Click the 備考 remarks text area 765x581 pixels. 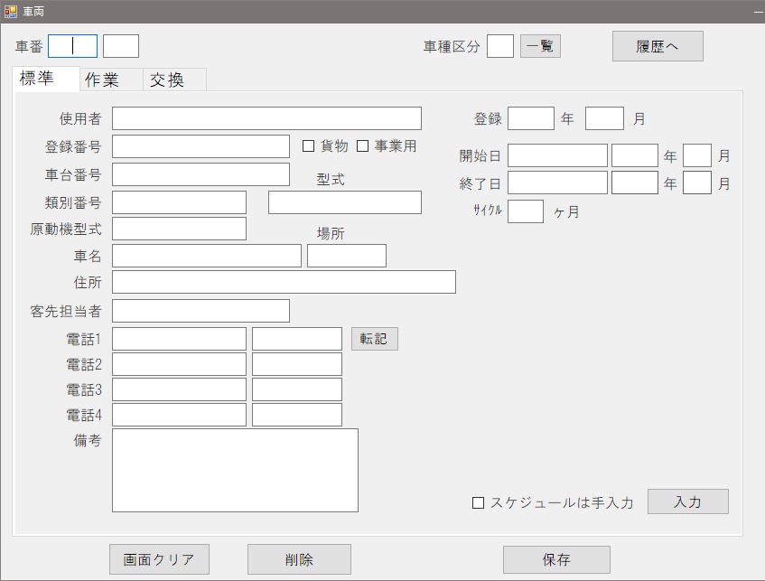(x=235, y=470)
